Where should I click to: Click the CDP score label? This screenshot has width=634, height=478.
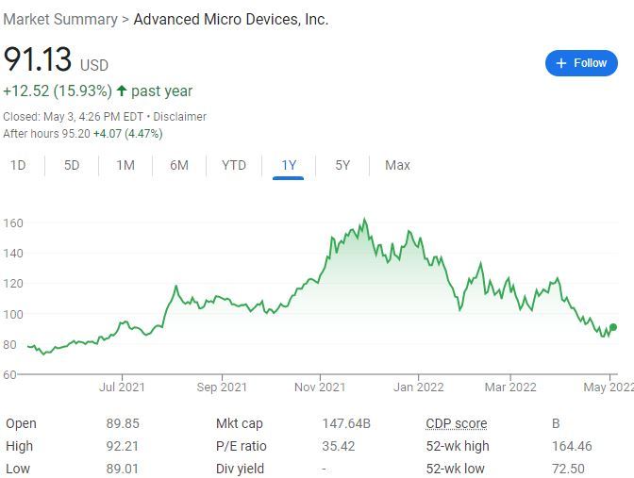(x=457, y=423)
